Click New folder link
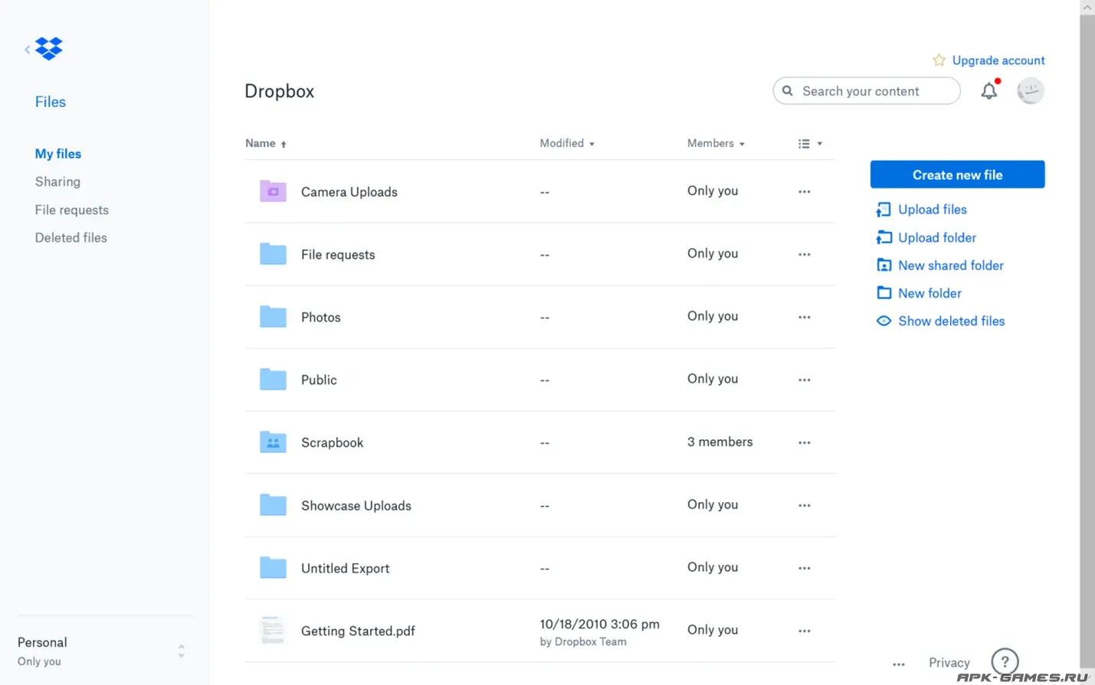1095x685 pixels. pyautogui.click(x=929, y=293)
